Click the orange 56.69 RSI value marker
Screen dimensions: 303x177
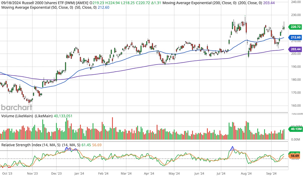tap(294, 156)
